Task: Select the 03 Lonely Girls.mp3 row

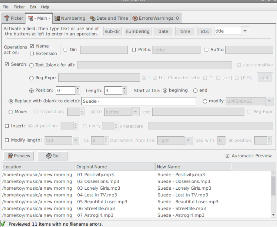Action: coord(136,188)
